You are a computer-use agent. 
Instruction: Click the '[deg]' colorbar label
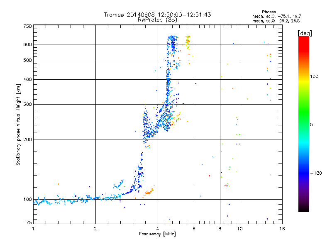point(305,33)
